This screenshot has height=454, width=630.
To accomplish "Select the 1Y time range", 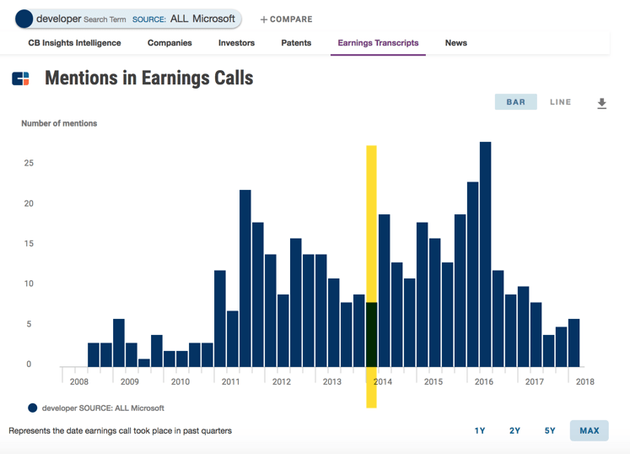I will click(x=480, y=430).
